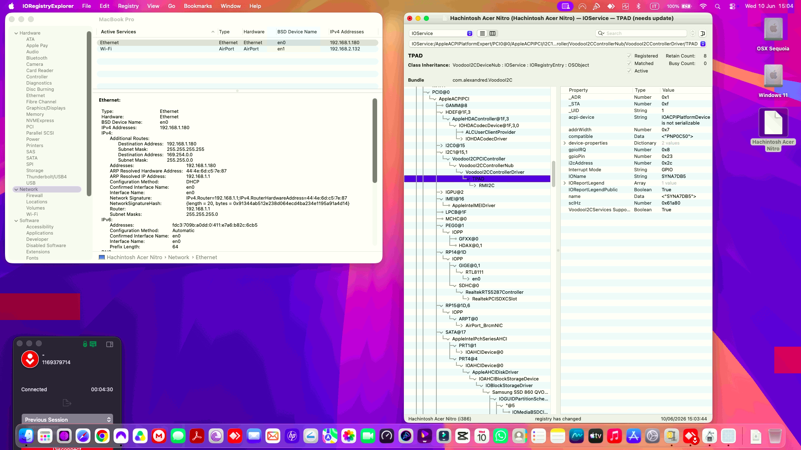Open the IOService path dropdown arrow

(703, 44)
